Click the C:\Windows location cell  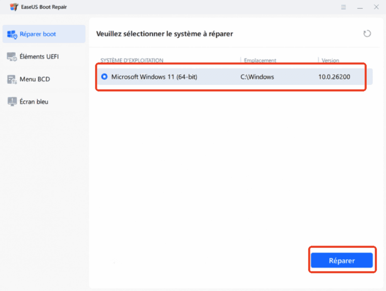(x=257, y=77)
